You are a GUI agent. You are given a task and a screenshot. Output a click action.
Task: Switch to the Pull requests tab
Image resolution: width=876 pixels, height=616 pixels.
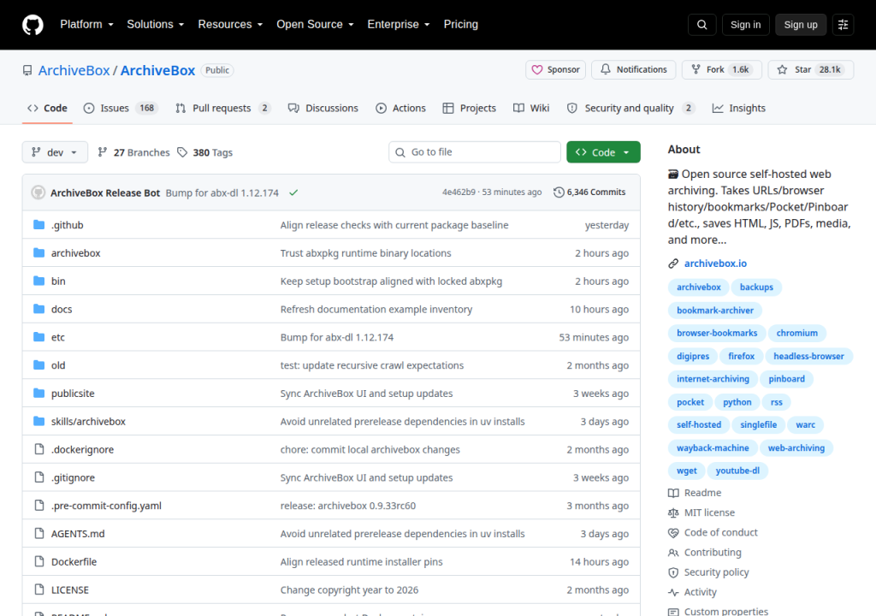223,108
